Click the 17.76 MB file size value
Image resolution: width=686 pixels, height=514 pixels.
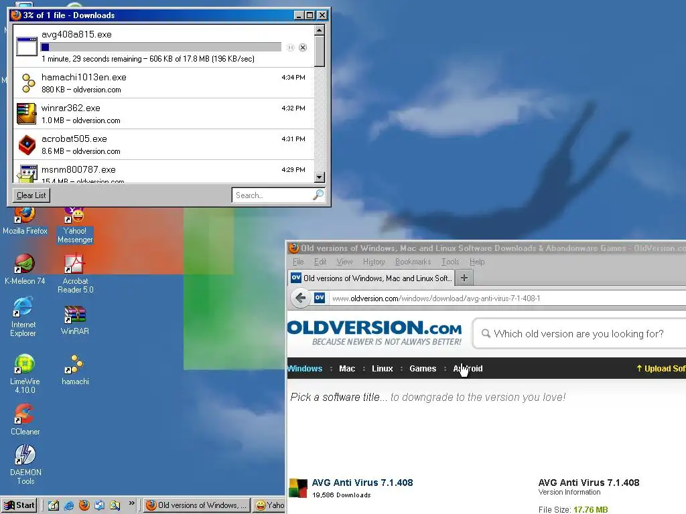pos(590,509)
